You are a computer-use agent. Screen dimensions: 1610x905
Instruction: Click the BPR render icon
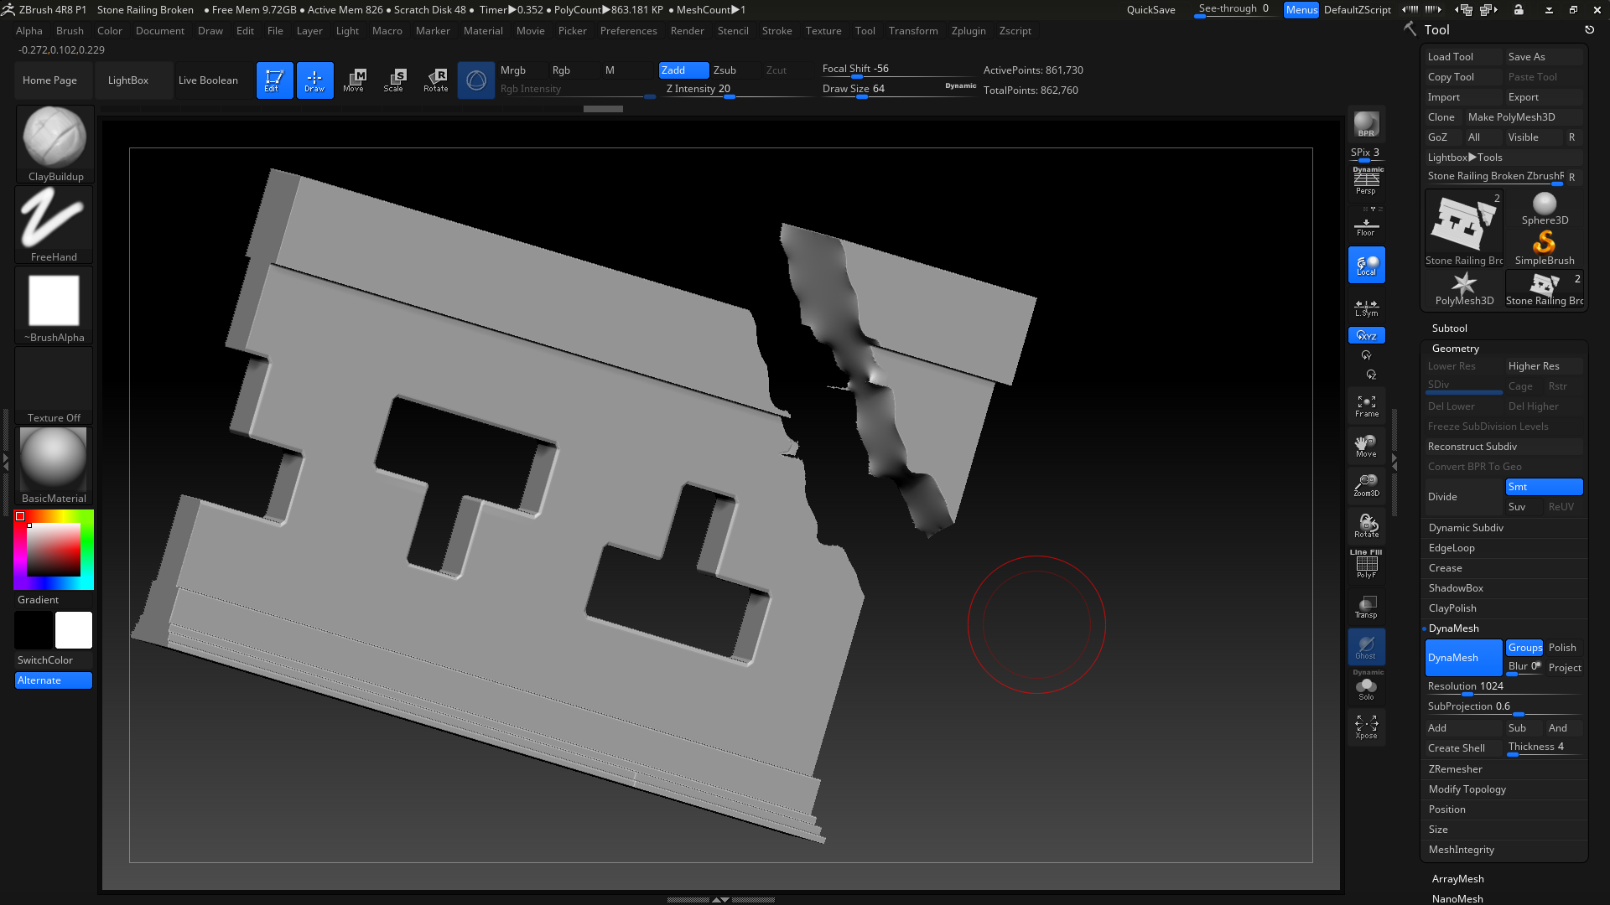pos(1366,124)
